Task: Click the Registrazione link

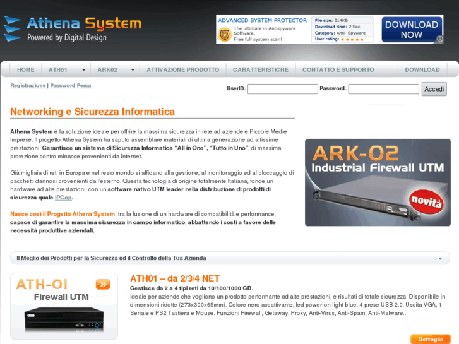Action: tap(28, 85)
